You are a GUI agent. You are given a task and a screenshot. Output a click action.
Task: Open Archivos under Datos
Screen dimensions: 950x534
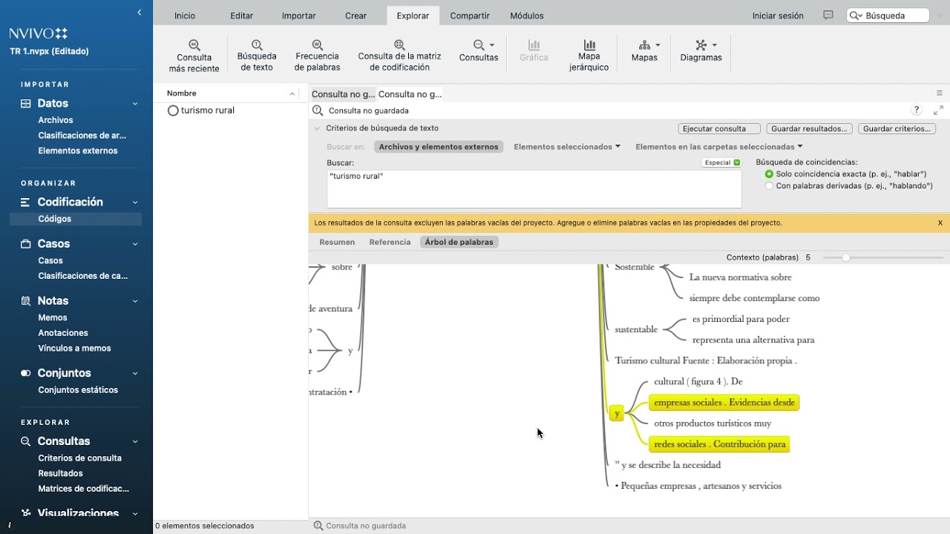[56, 120]
